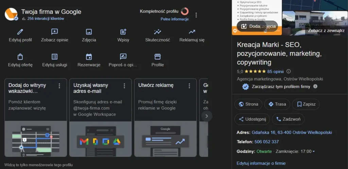Open the Edytuj usługi shortcut
The image size is (348, 169).
(55, 60)
